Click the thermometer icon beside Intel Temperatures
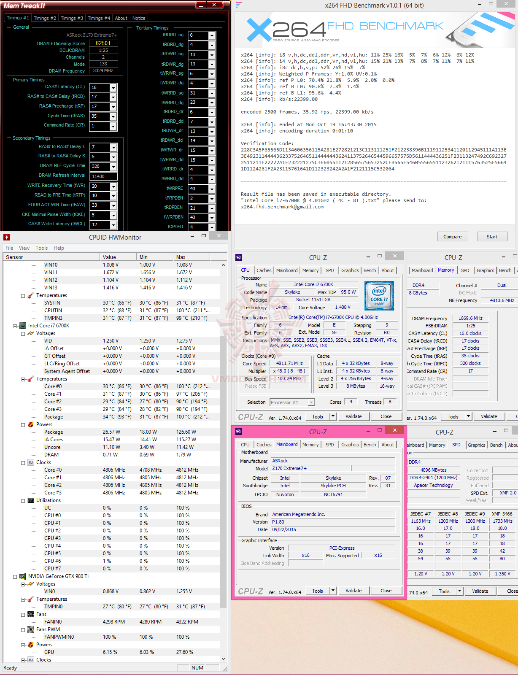Viewport: 518px width, 675px height. [31, 379]
